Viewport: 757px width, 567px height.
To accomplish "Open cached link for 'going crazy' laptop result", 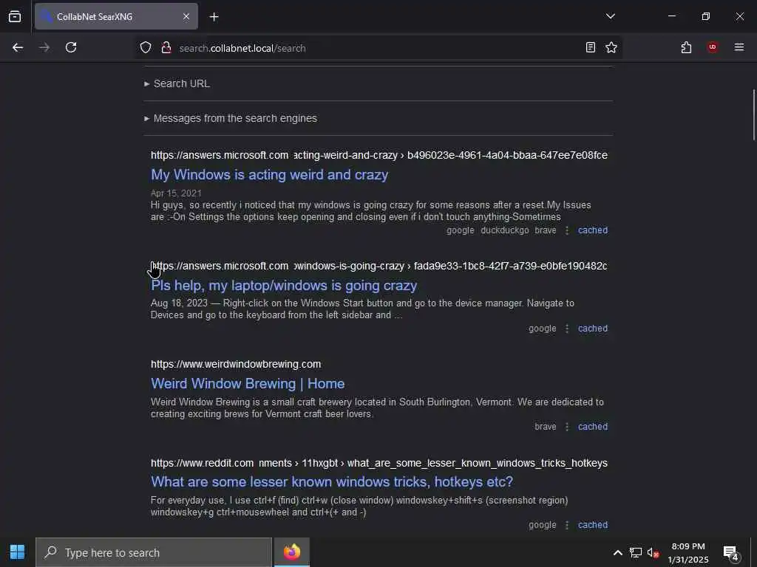I will point(593,329).
